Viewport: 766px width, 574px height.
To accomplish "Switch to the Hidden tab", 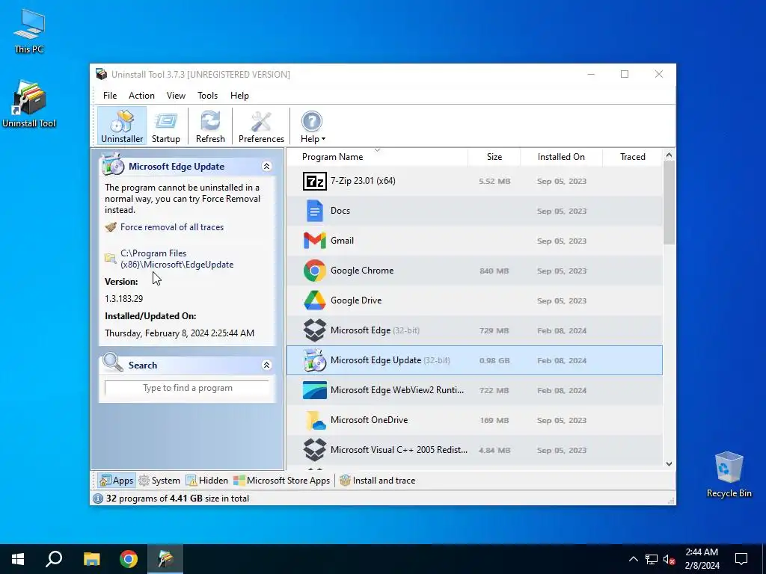I will coord(206,481).
